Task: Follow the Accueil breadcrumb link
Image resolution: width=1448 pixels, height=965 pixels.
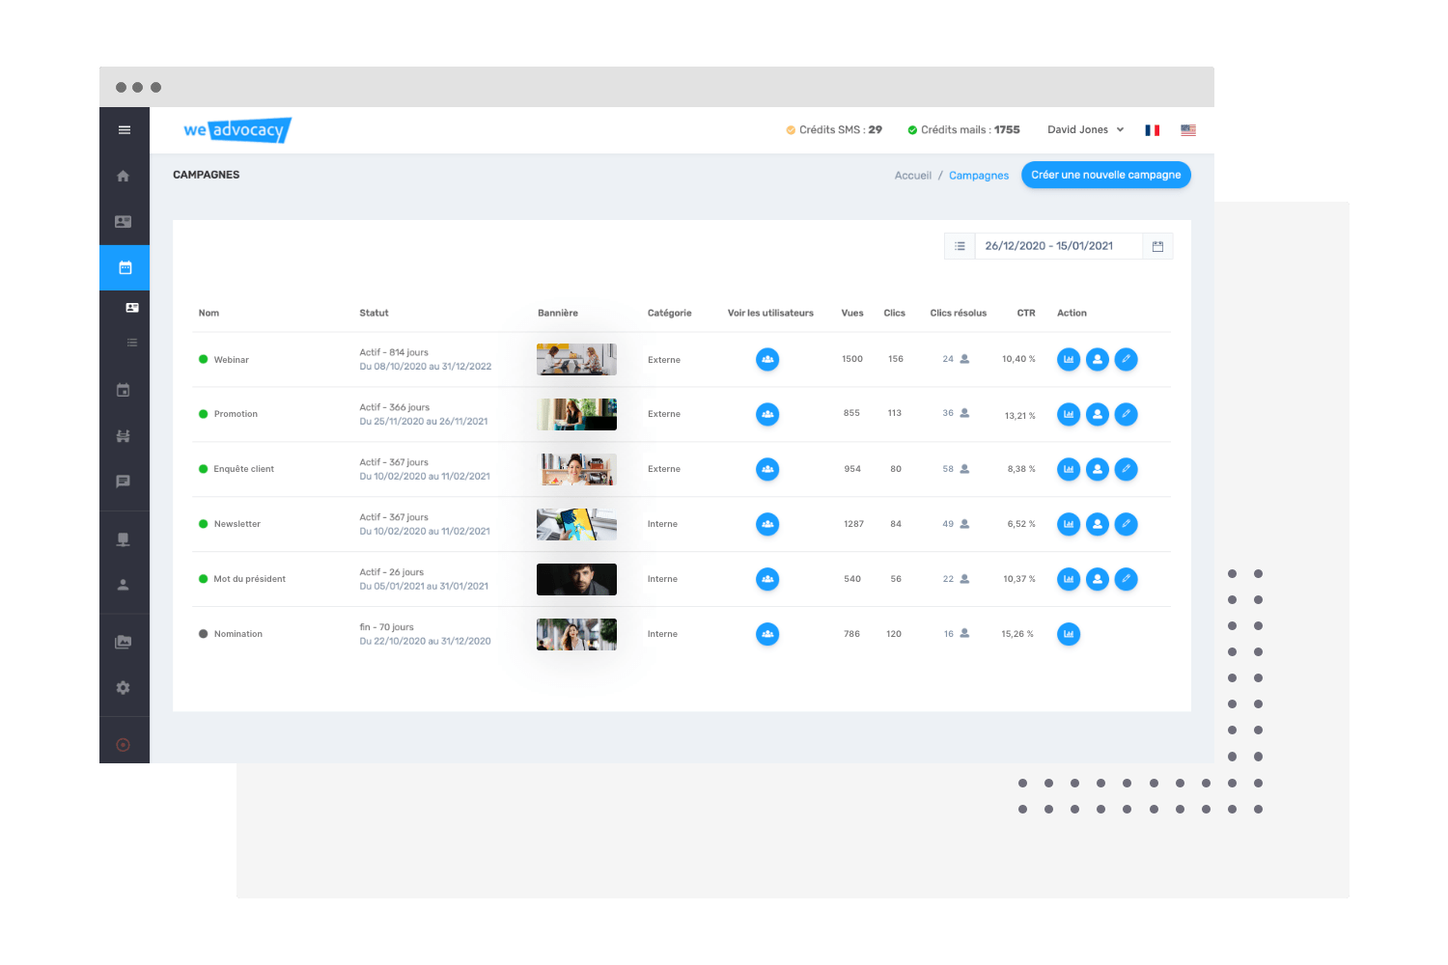Action: pos(912,176)
